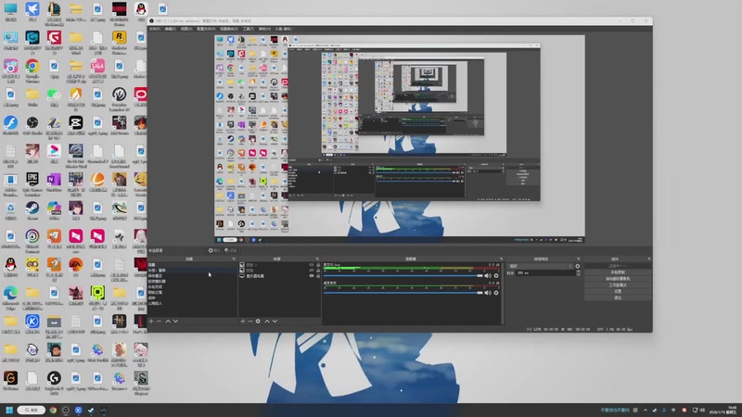Screen dimensions: 742x417
Task: Open Settings from the controls dock
Action: coord(618,291)
